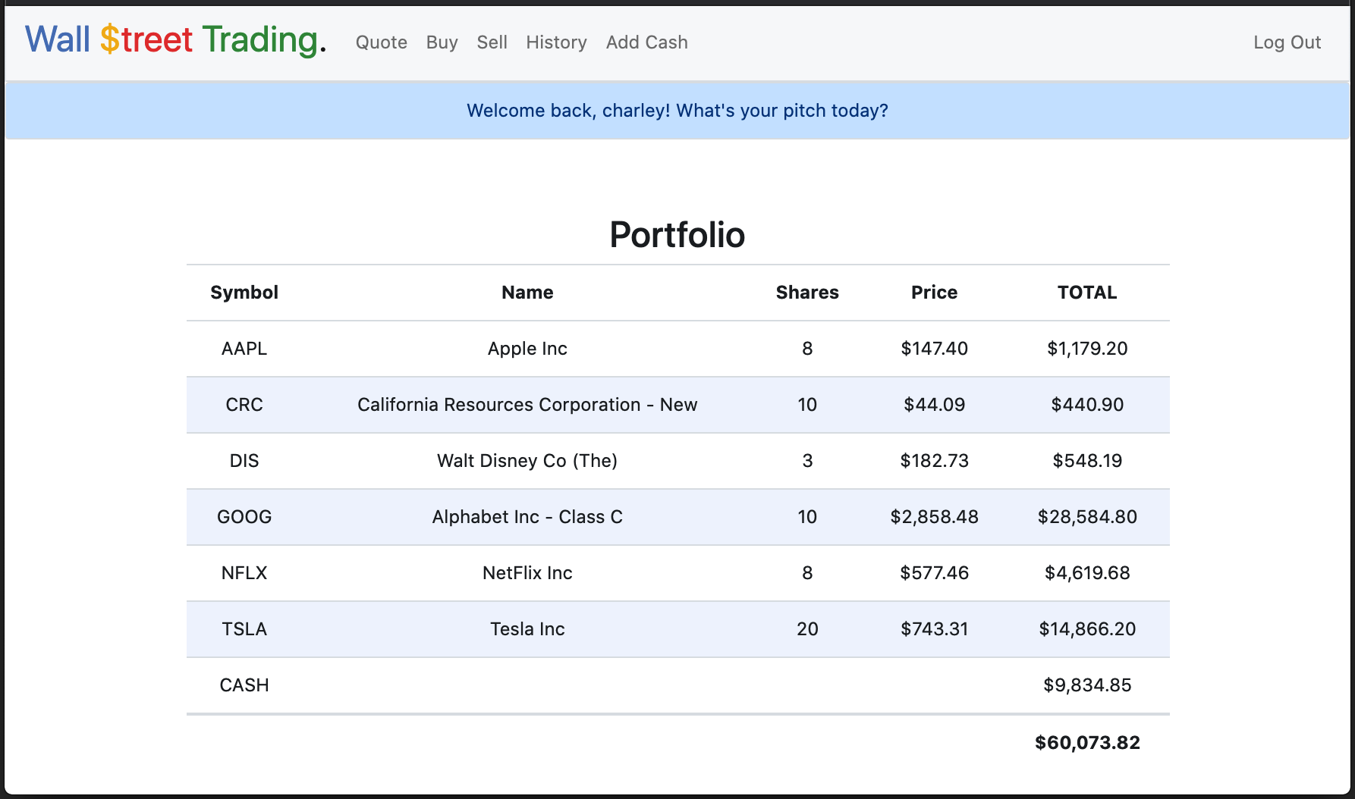Click the $1,179.20 total cell

[x=1087, y=349]
